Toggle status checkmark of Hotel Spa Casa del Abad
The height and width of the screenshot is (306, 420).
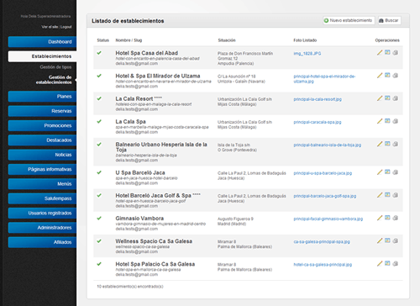(x=99, y=53)
